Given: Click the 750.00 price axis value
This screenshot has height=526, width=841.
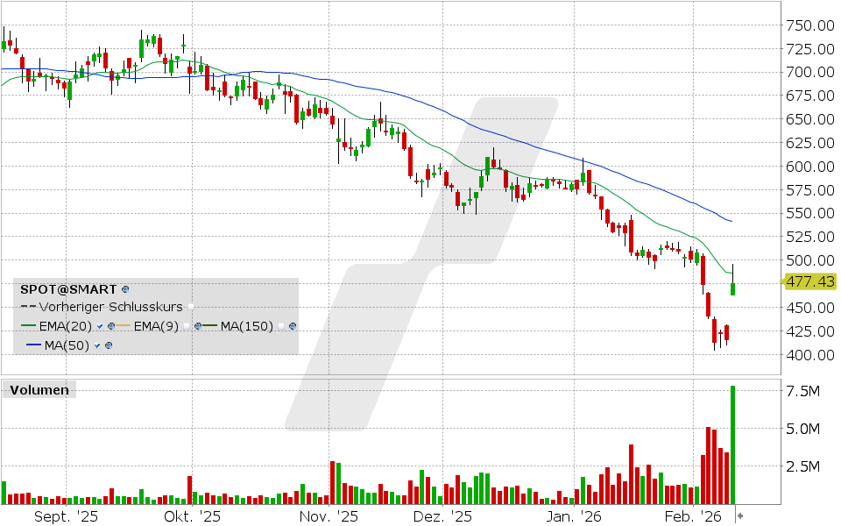Looking at the screenshot, I should pyautogui.click(x=810, y=25).
